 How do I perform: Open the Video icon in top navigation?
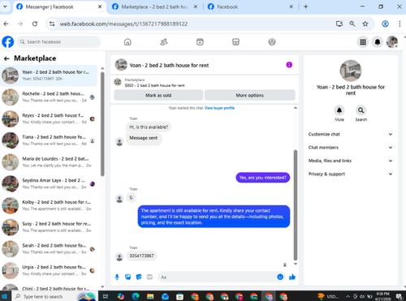tap(200, 42)
